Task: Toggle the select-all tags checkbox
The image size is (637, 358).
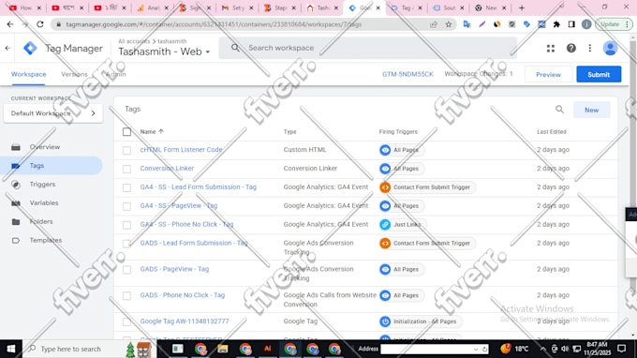Action: point(126,131)
